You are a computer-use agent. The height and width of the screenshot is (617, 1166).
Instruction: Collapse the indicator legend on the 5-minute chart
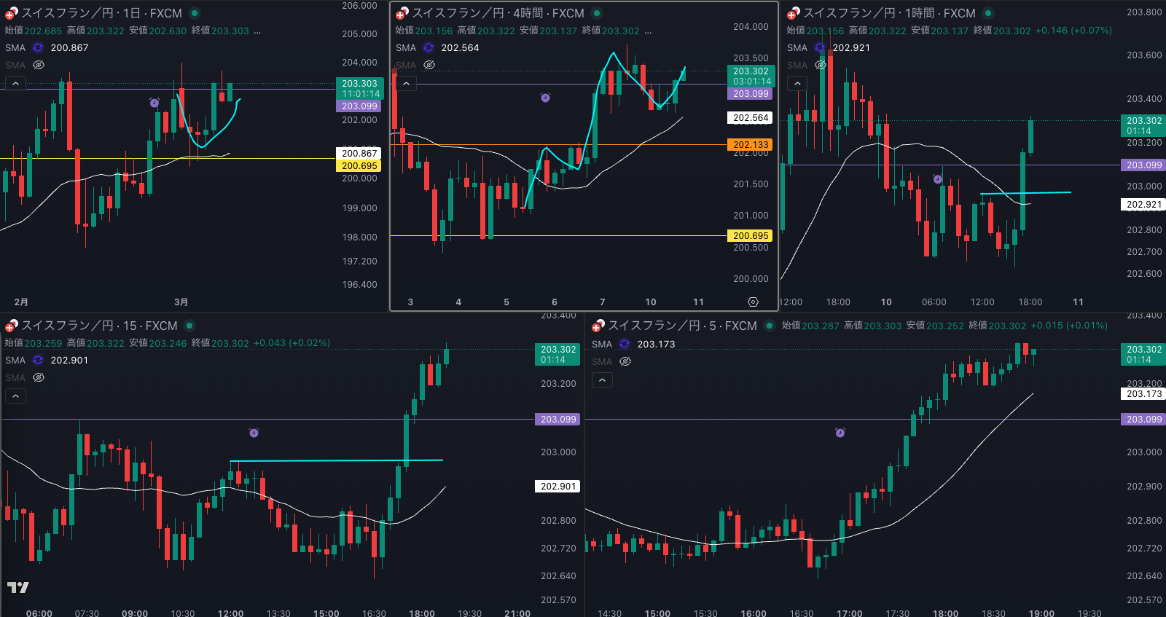coord(602,380)
